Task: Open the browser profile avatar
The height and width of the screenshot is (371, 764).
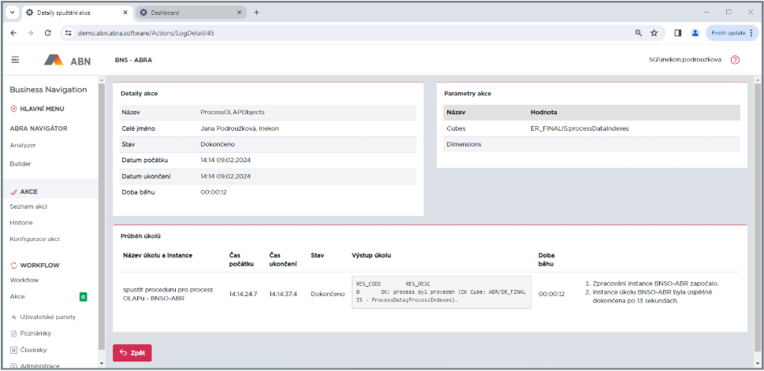Action: pos(695,33)
